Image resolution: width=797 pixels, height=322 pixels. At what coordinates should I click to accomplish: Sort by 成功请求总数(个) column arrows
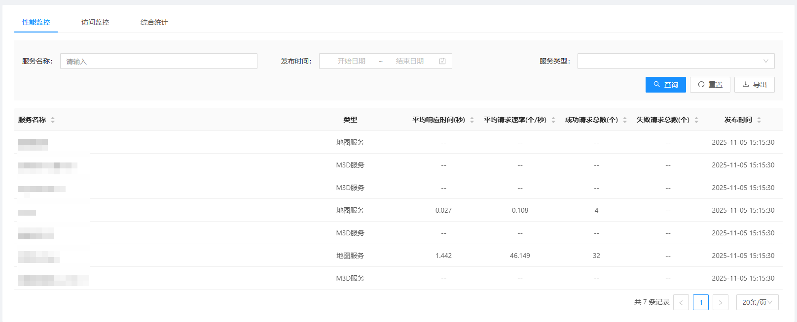tap(625, 120)
